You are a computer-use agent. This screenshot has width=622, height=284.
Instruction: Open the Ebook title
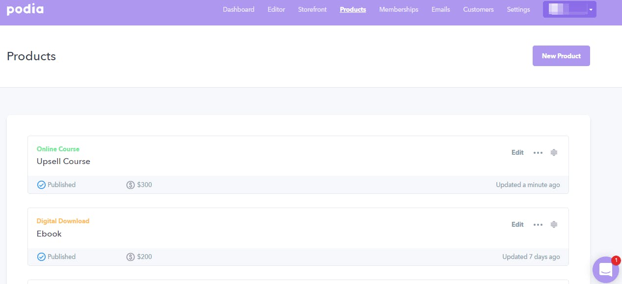click(x=49, y=234)
